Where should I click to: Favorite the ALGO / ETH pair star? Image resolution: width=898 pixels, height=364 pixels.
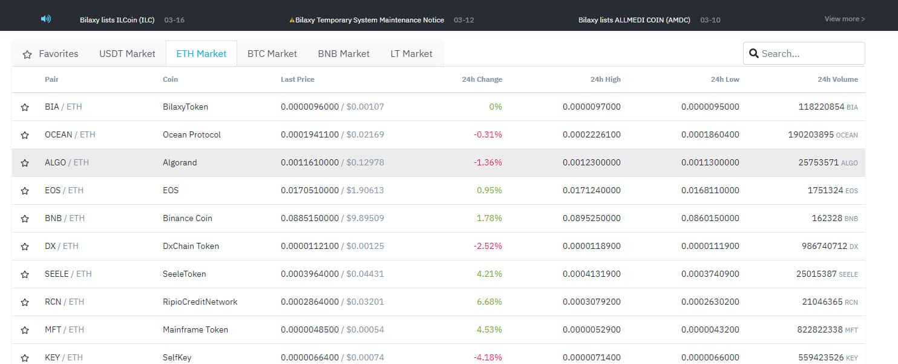pyautogui.click(x=25, y=163)
